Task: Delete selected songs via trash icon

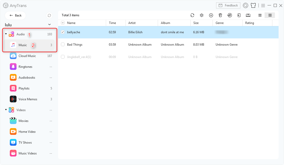Action: pyautogui.click(x=220, y=15)
